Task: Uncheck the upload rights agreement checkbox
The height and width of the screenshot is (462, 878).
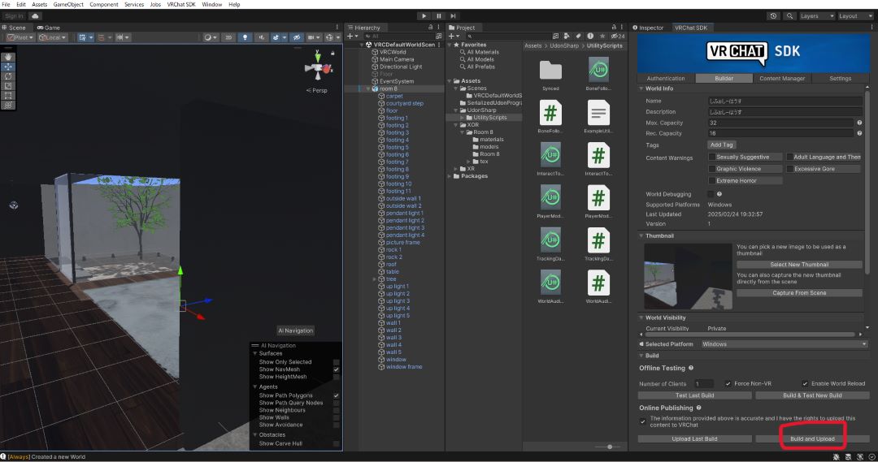Action: 642,421
